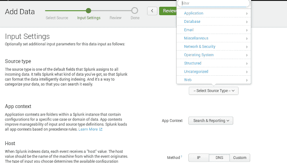Select the Custom host method

(240, 158)
